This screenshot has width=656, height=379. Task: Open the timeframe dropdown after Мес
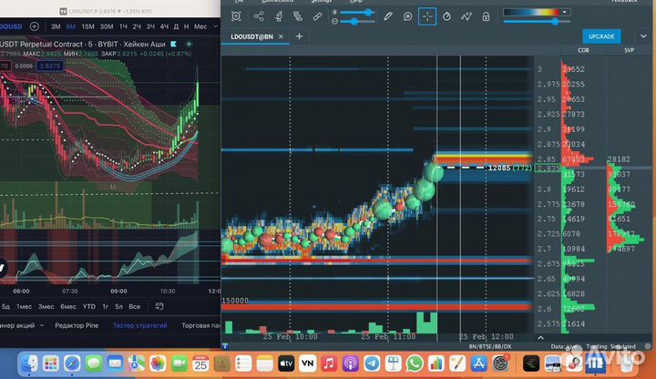pyautogui.click(x=217, y=27)
